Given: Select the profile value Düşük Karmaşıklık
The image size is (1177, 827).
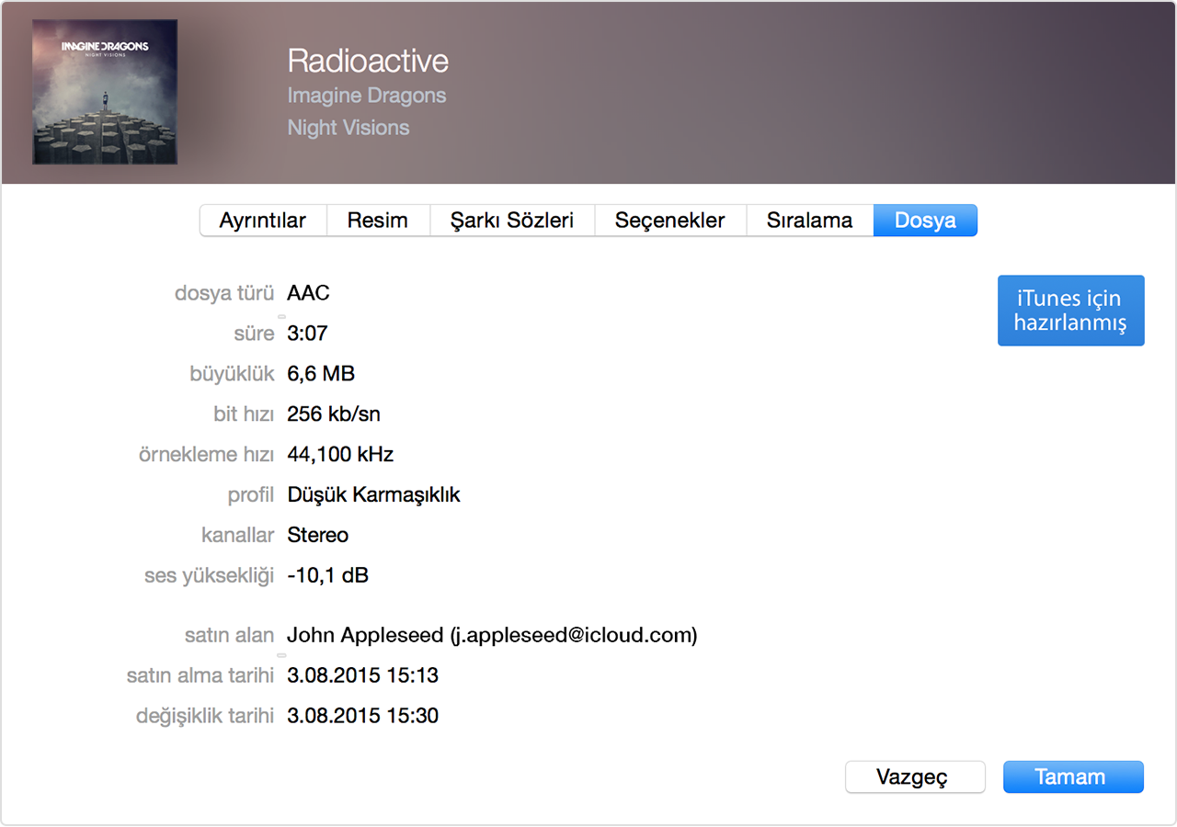Looking at the screenshot, I should coord(373,495).
